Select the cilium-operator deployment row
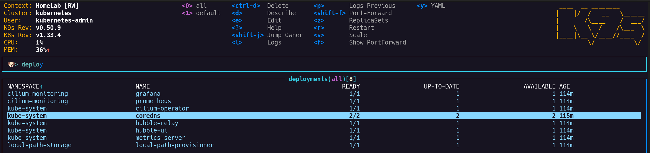The width and height of the screenshot is (650, 153). tap(324, 108)
